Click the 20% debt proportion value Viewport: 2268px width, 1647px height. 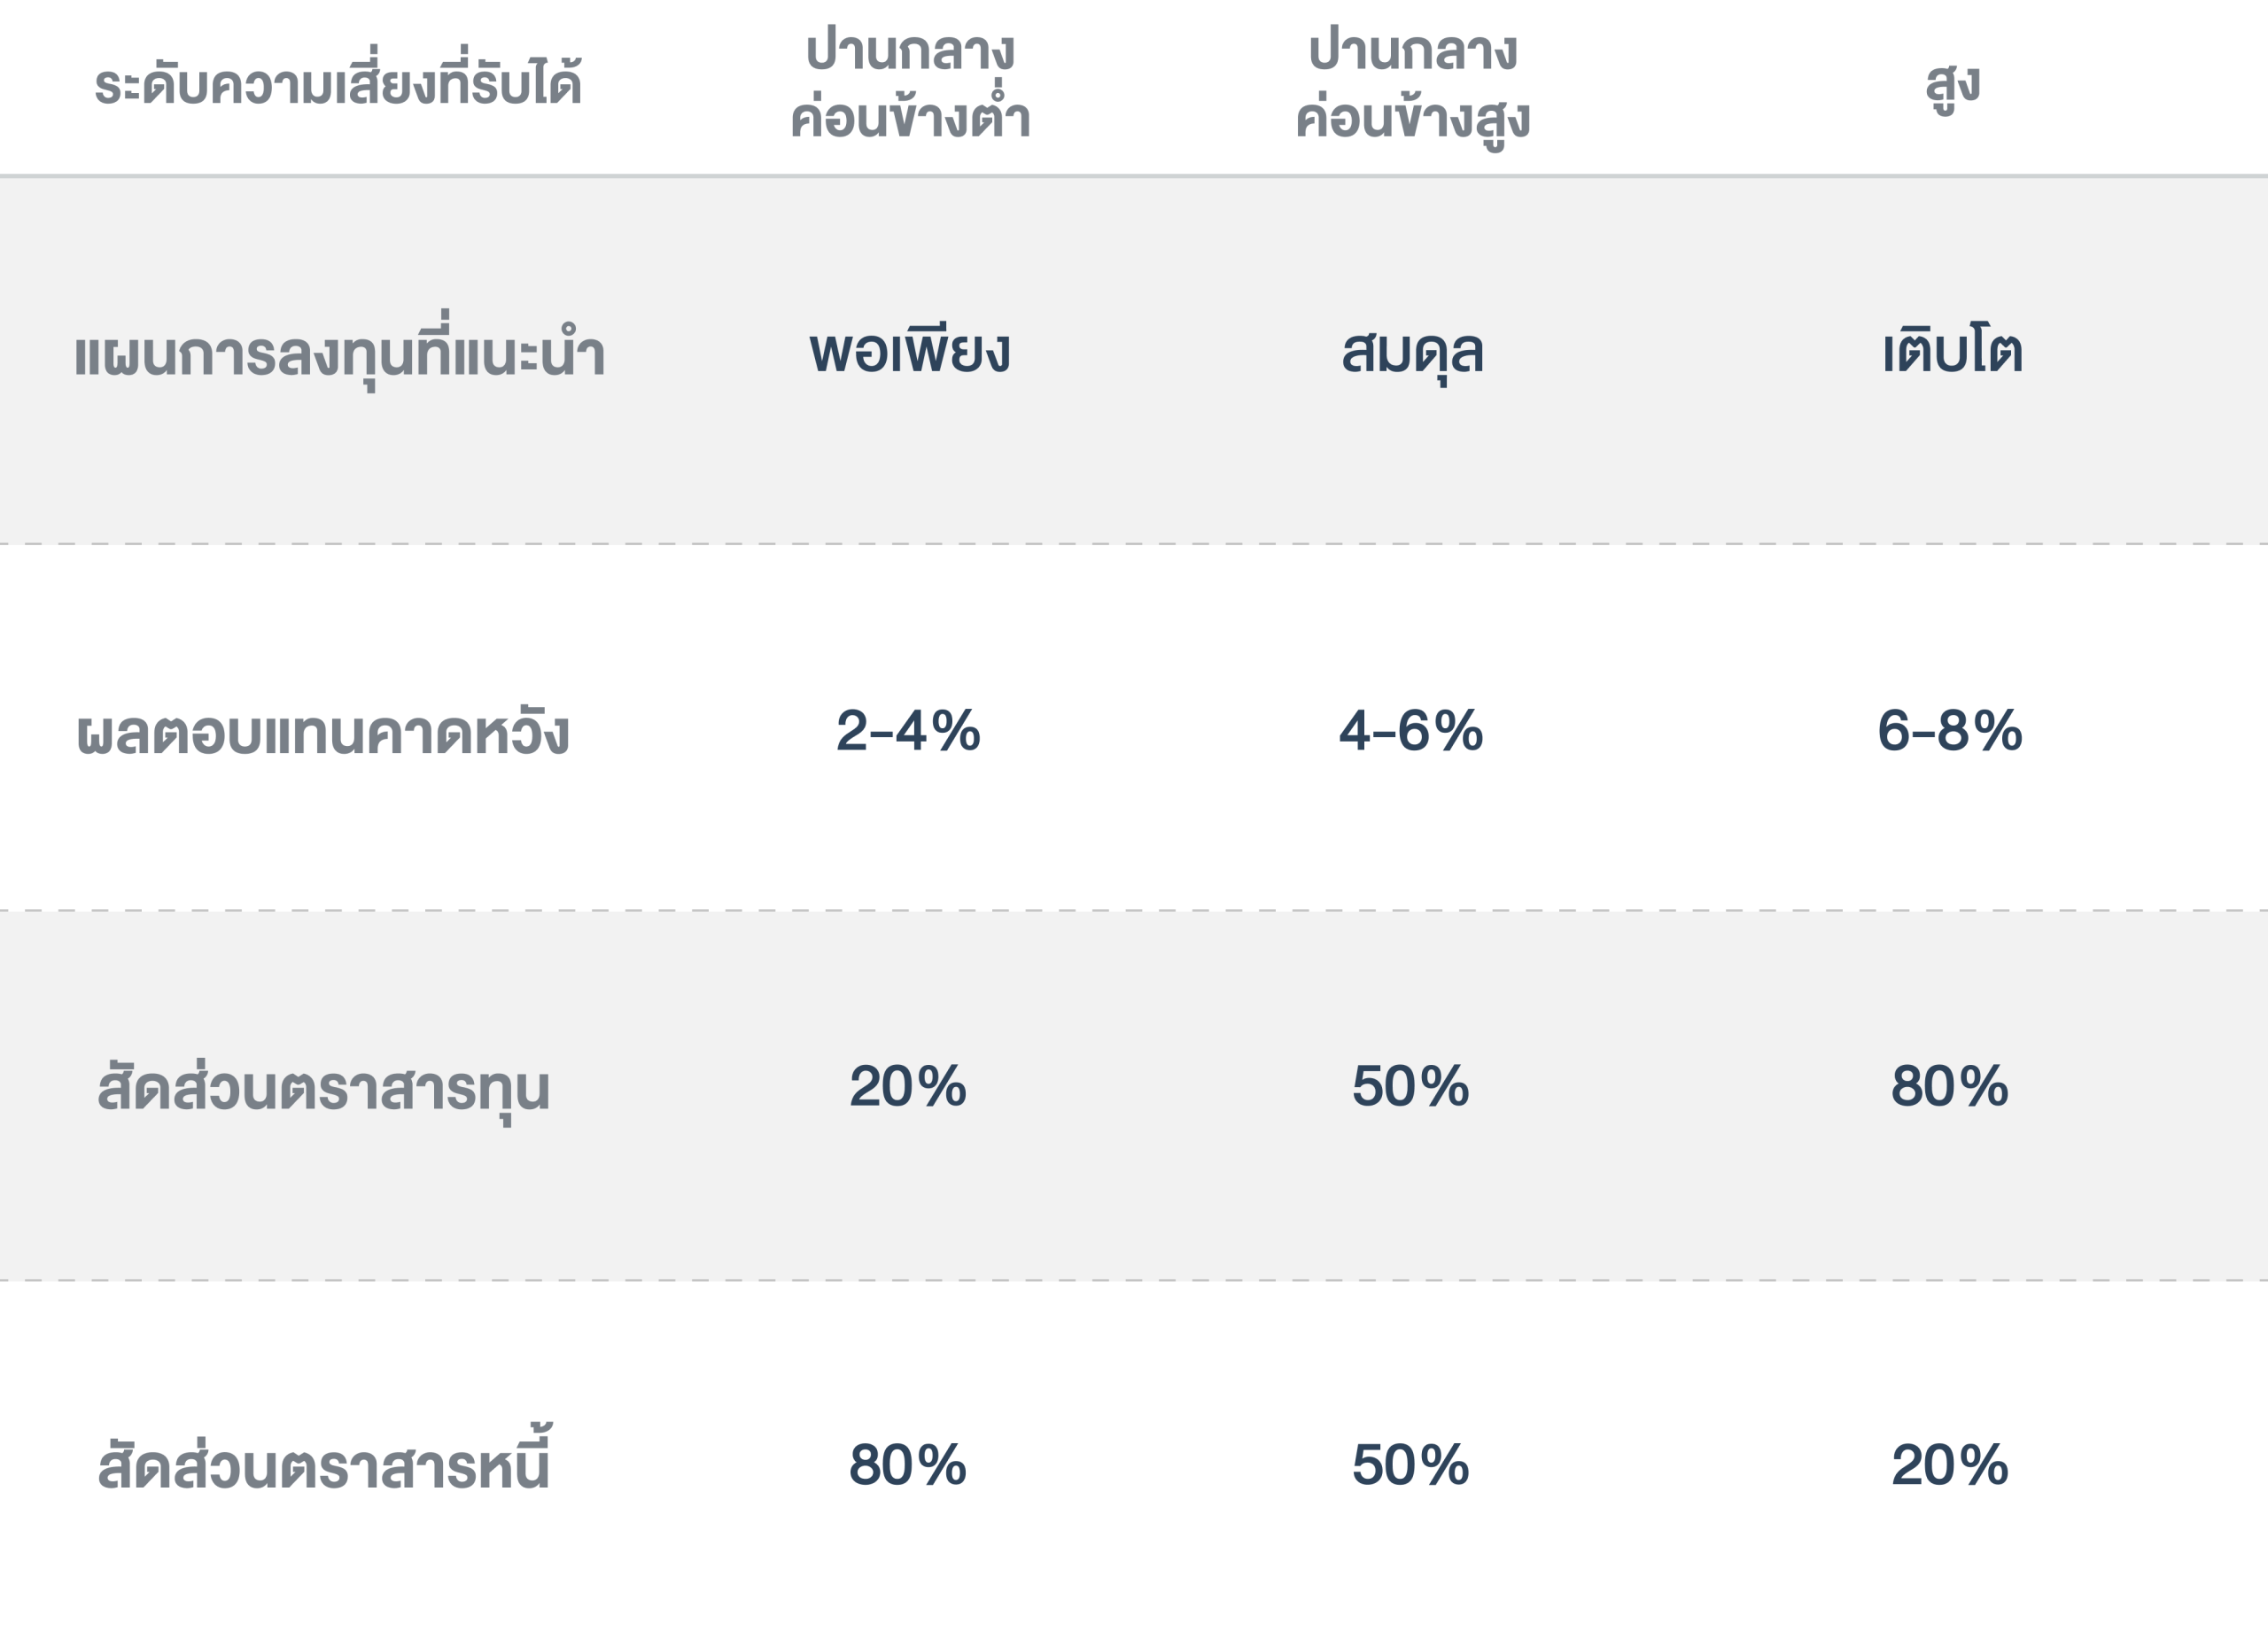pyautogui.click(x=1950, y=1466)
